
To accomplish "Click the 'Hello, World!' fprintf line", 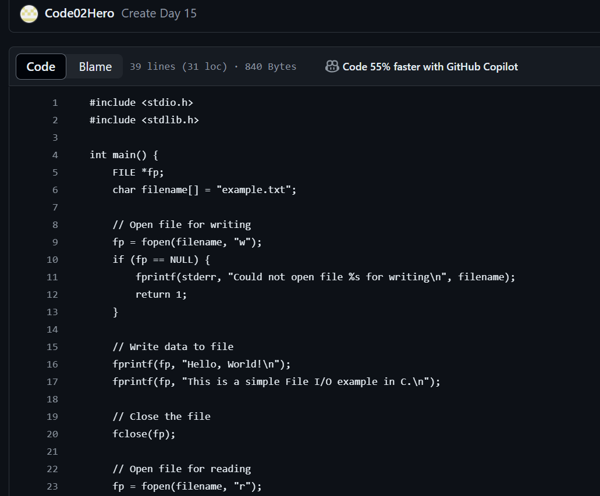I will pyautogui.click(x=202, y=364).
